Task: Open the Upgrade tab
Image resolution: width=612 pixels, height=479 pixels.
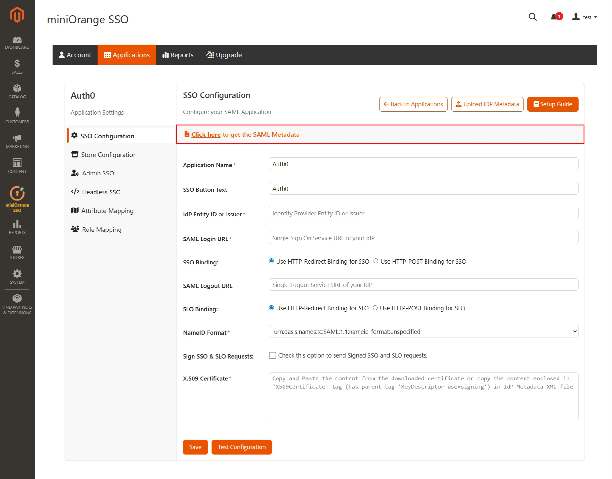Action: (224, 55)
